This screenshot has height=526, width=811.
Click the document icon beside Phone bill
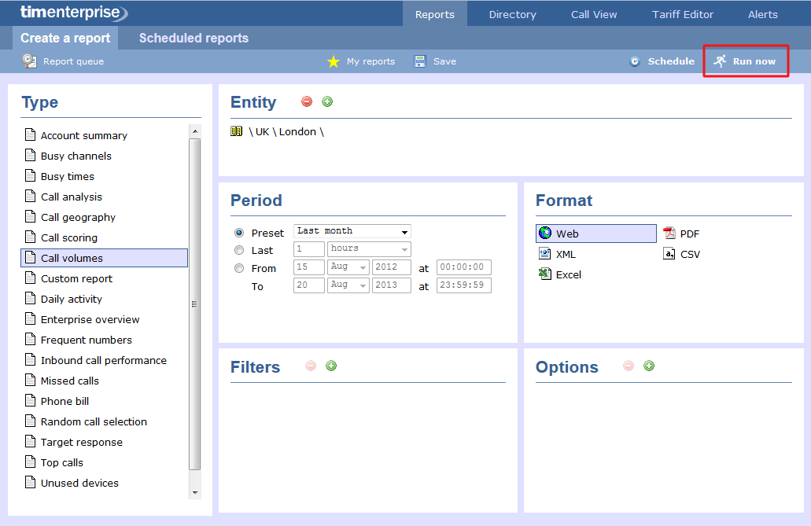31,399
